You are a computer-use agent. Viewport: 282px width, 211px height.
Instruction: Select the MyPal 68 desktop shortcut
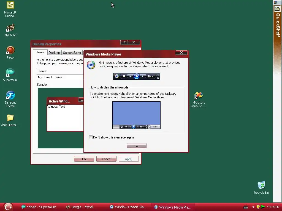(10, 30)
